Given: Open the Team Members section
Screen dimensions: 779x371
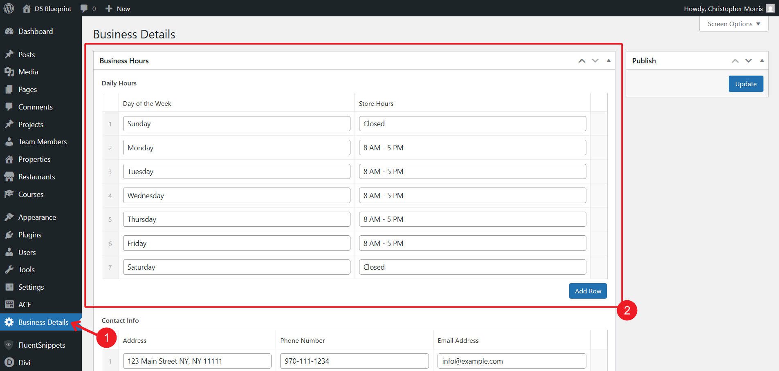Looking at the screenshot, I should [43, 141].
